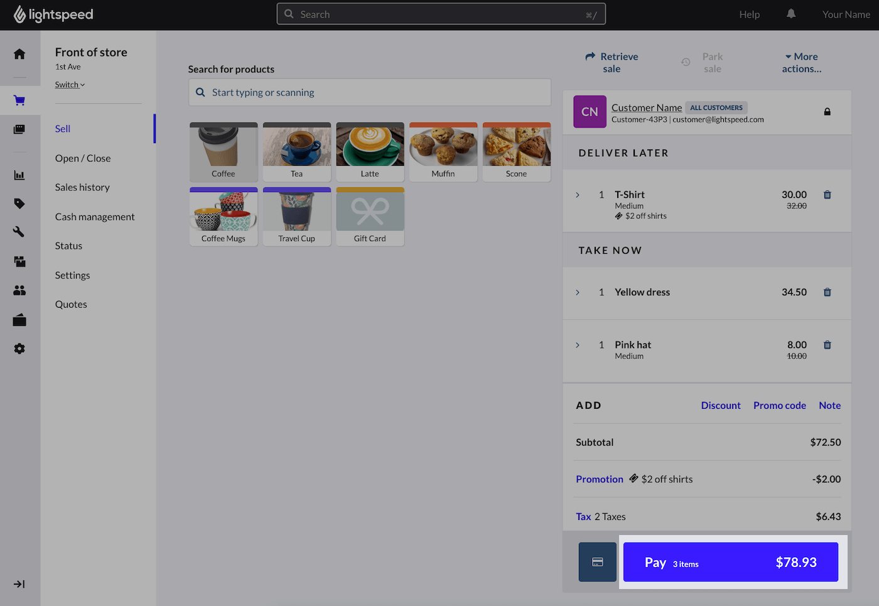879x606 pixels.
Task: Click the reporting bar chart icon
Action: (x=19, y=175)
